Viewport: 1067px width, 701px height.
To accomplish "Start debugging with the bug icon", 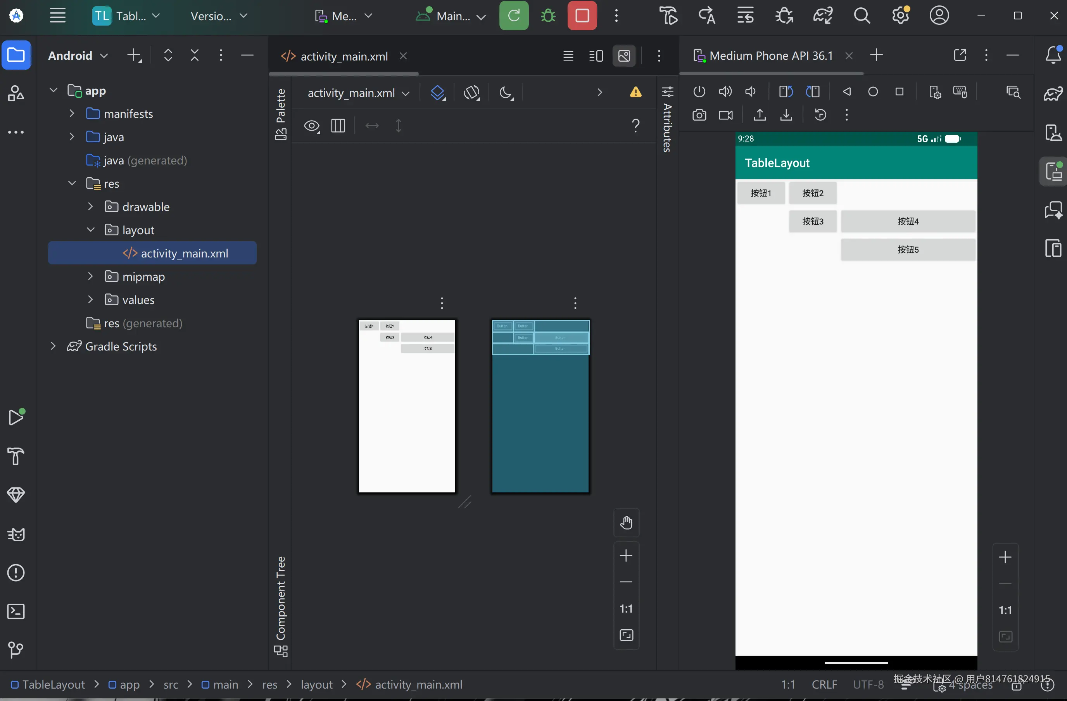I will pos(548,16).
